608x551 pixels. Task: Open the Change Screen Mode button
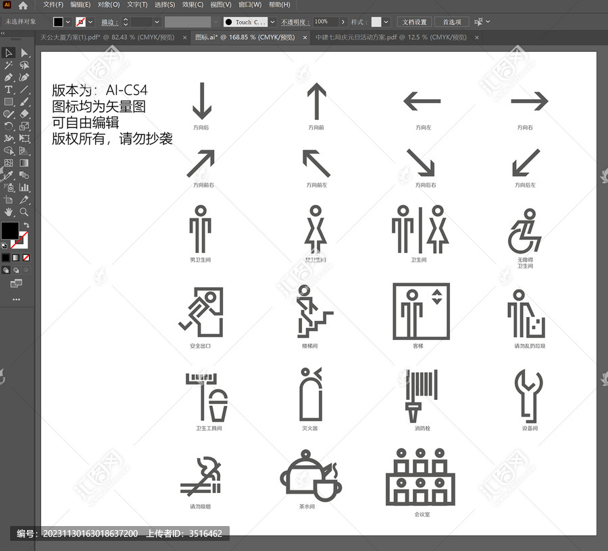pos(16,283)
